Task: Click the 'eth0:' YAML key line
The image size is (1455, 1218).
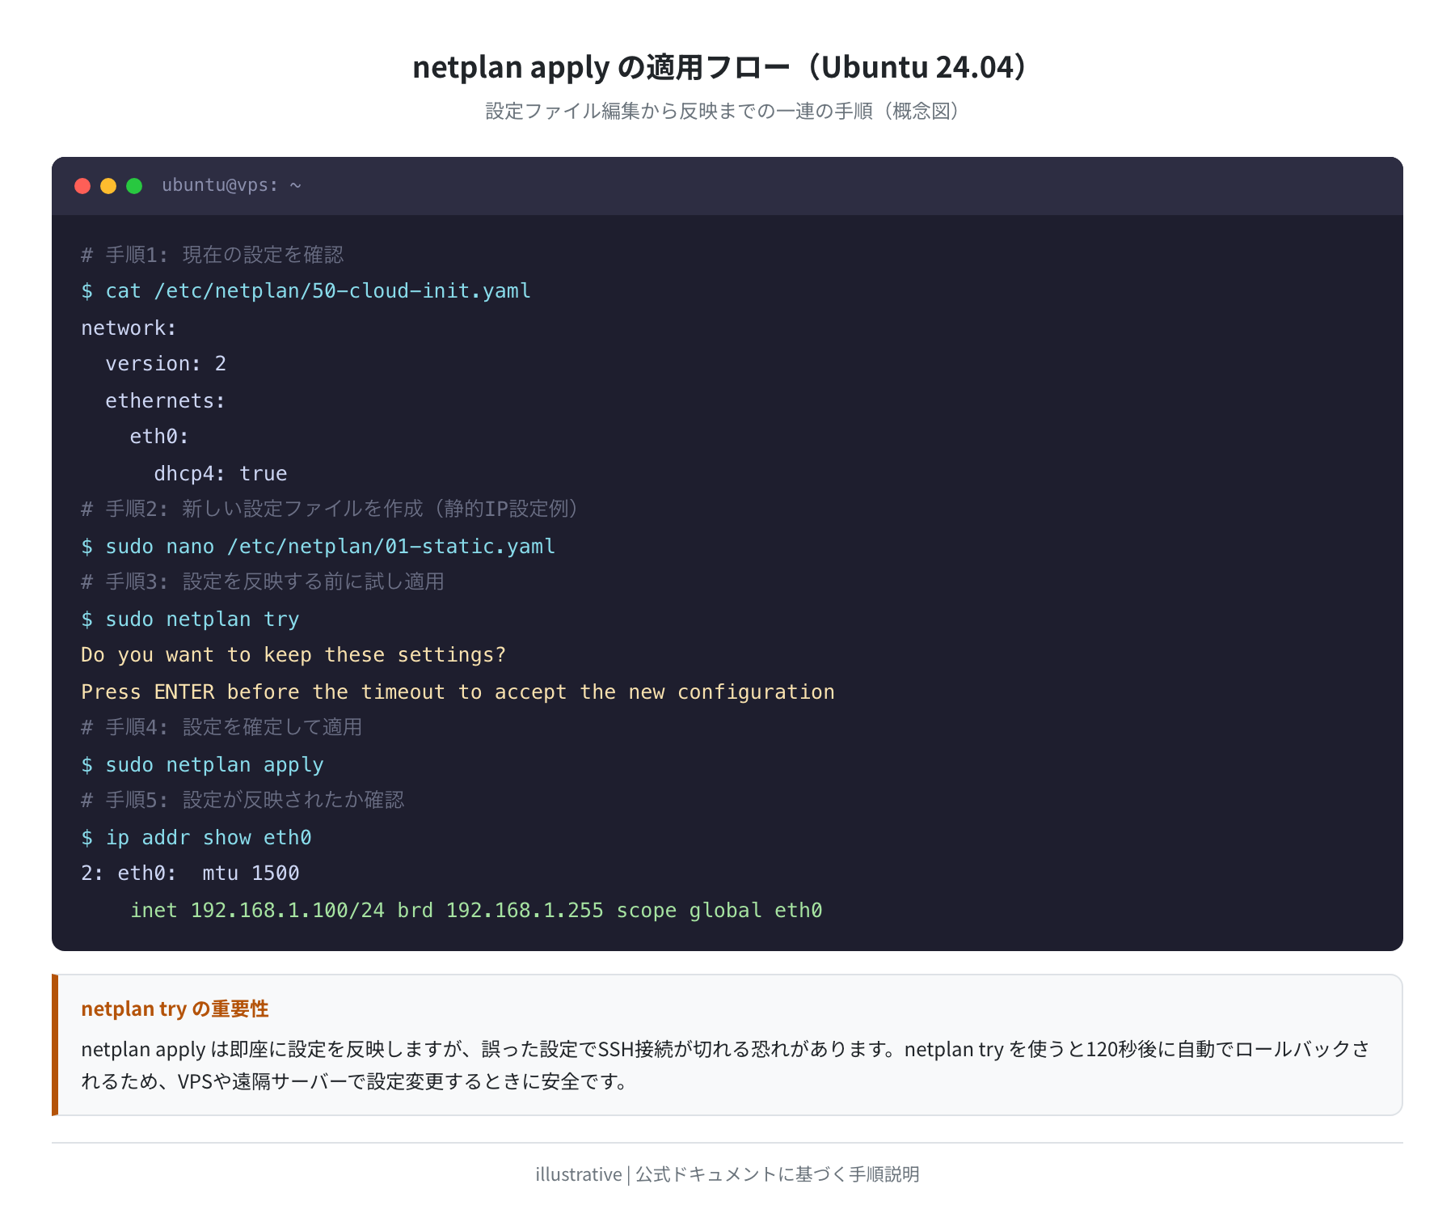Action: 159,437
